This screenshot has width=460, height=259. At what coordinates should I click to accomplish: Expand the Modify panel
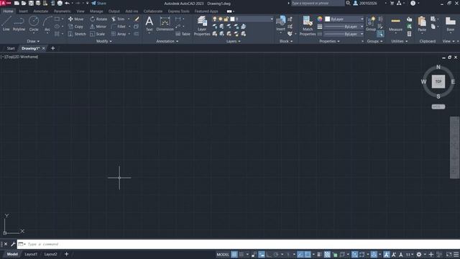103,42
